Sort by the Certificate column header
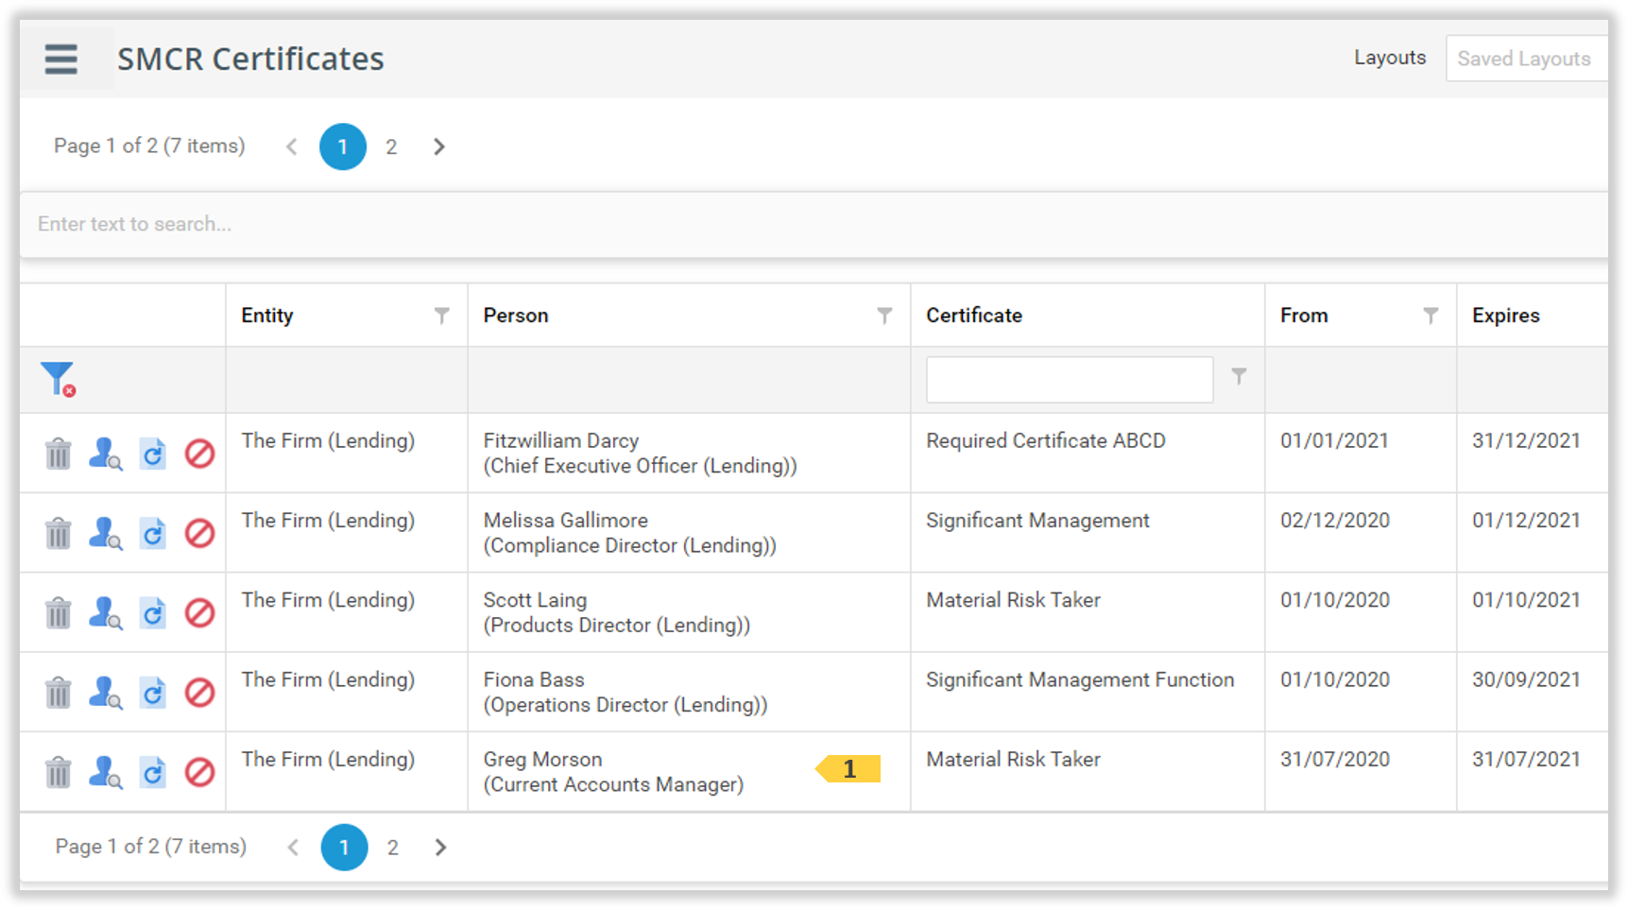Image resolution: width=1628 pixels, height=910 pixels. [x=974, y=316]
